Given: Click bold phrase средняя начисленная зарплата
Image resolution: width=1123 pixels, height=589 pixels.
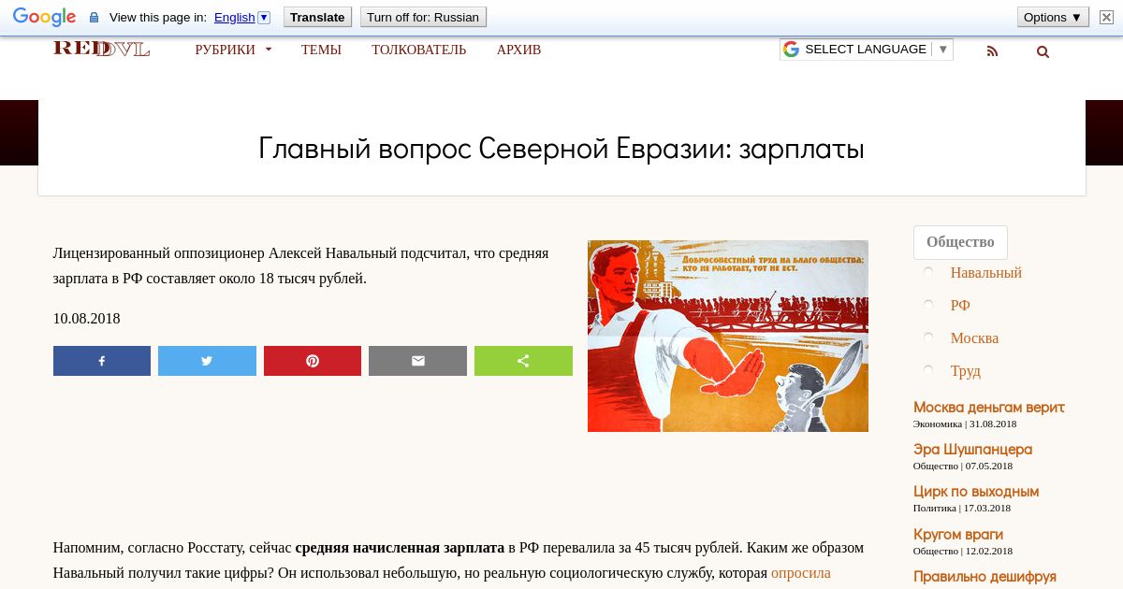Looking at the screenshot, I should coord(400,548).
